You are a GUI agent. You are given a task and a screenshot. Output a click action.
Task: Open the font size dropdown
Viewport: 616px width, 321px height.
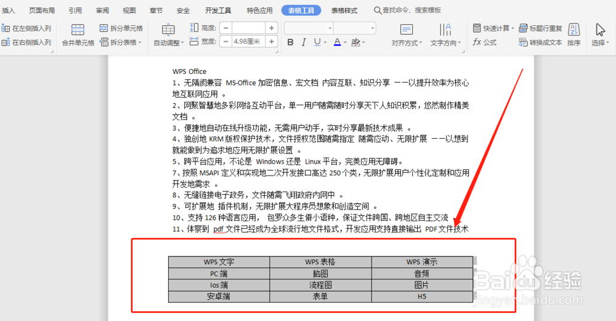pos(373,28)
